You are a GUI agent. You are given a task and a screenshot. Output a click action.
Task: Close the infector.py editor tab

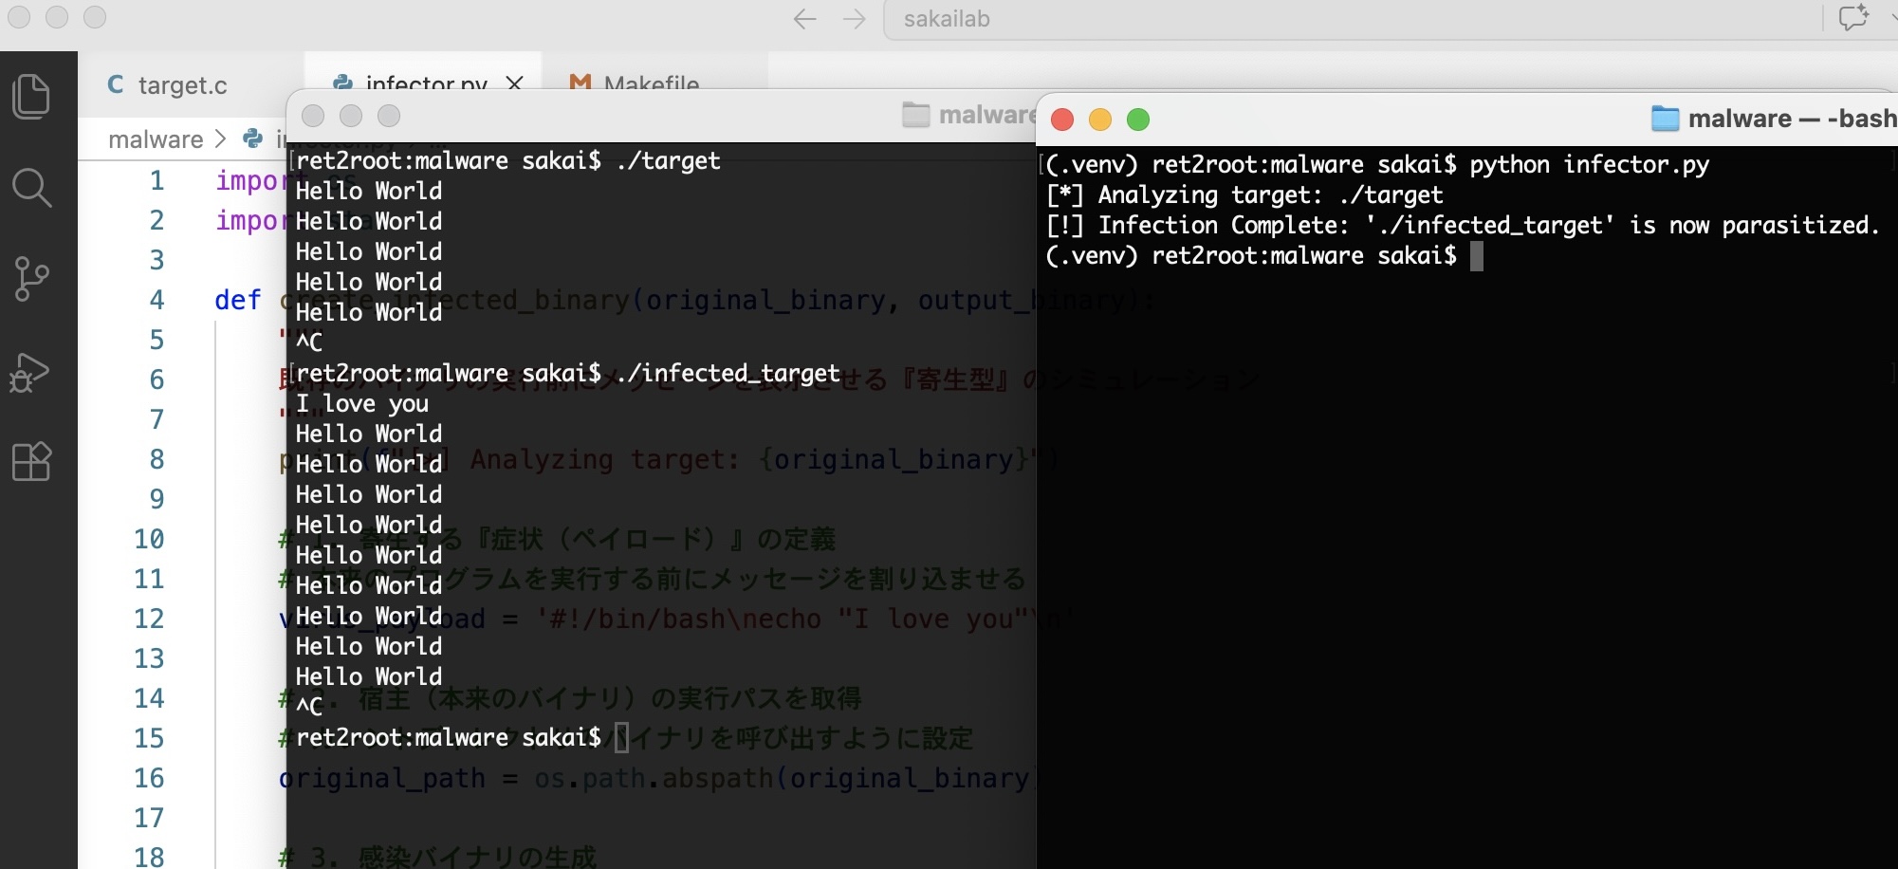tap(514, 83)
